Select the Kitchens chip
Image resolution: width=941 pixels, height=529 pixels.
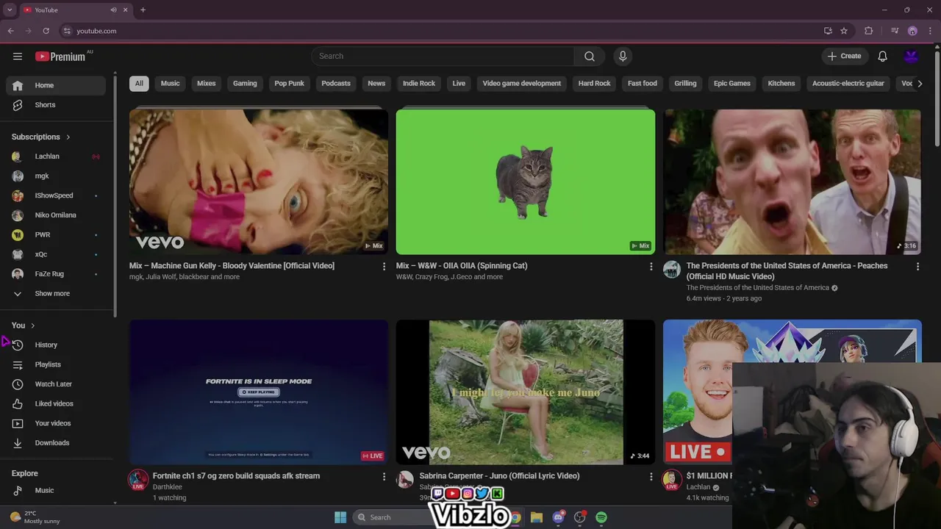click(x=781, y=83)
